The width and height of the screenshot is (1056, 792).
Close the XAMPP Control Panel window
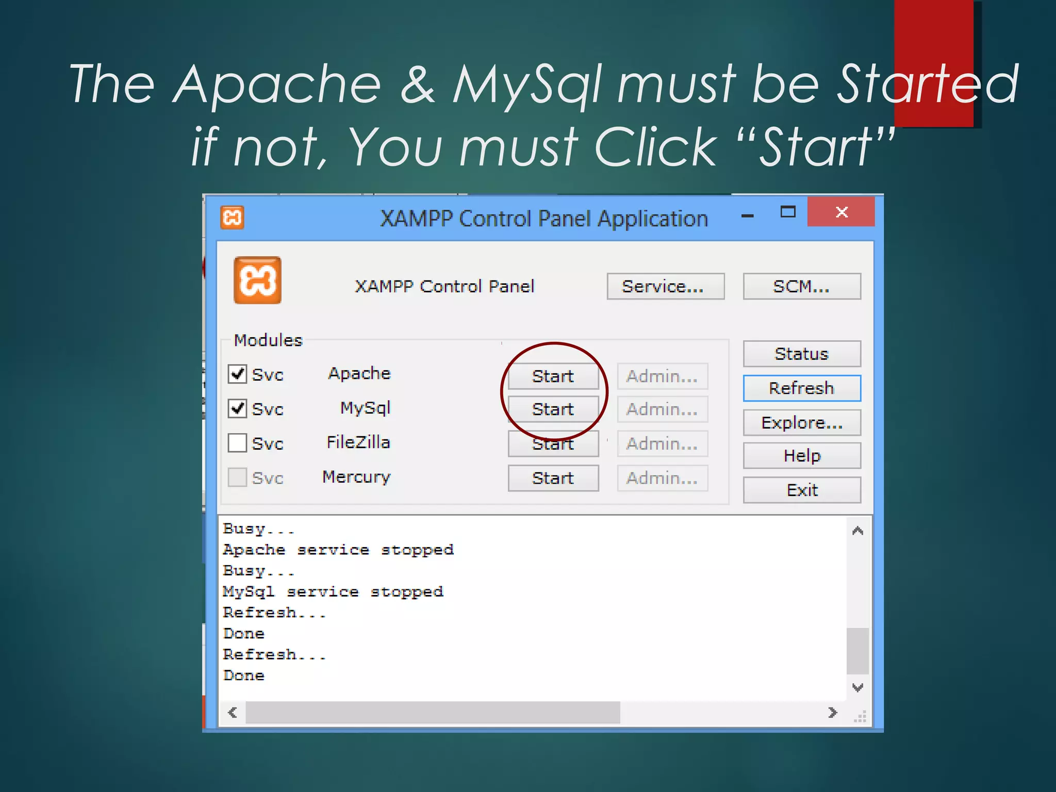[x=841, y=211]
